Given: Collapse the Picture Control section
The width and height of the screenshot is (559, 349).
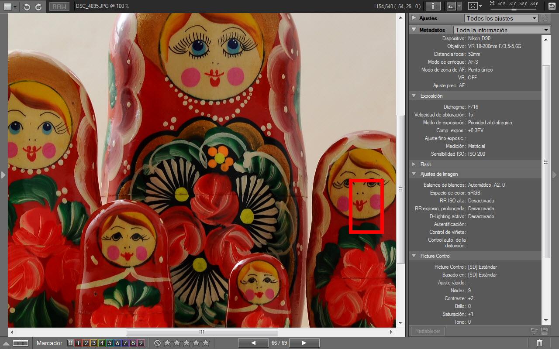Looking at the screenshot, I should coord(414,256).
